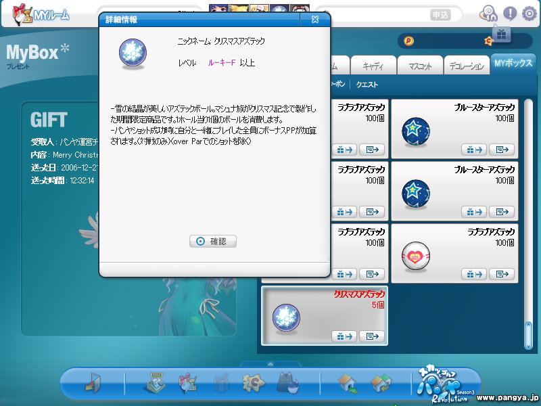Screen dimensions: 541x406
Task: Expand the bottom toolbar using up arrow
Action: [x=270, y=364]
